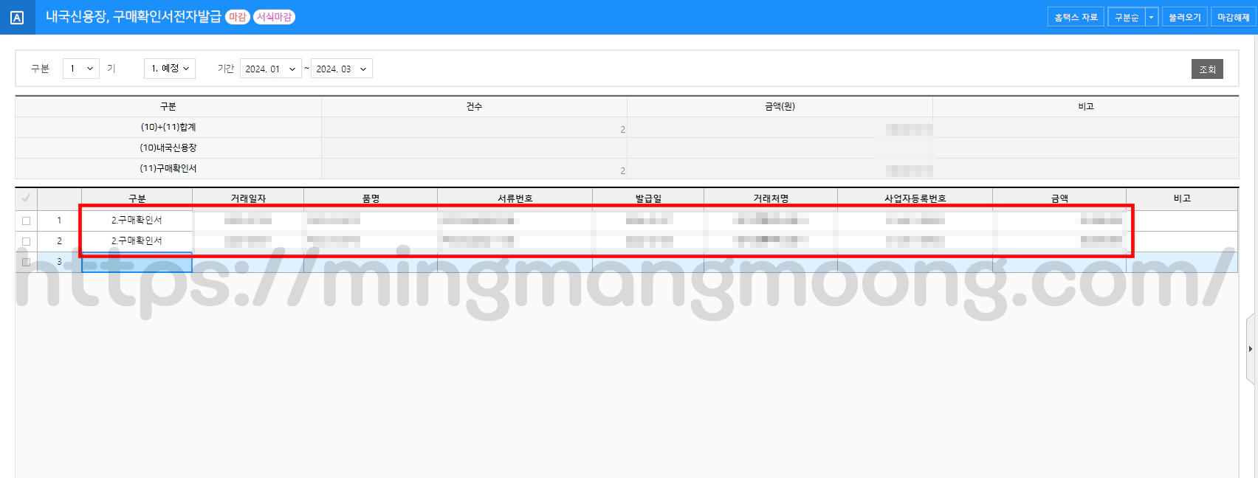This screenshot has height=478, width=1258.
Task: Open the end month dropdown 2024. 03
Action: click(341, 69)
